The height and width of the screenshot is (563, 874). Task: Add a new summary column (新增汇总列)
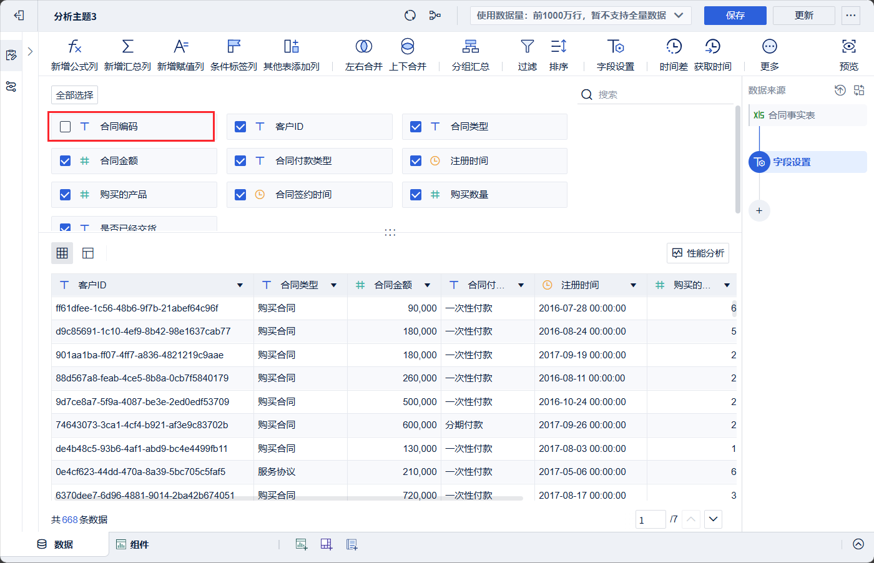127,54
